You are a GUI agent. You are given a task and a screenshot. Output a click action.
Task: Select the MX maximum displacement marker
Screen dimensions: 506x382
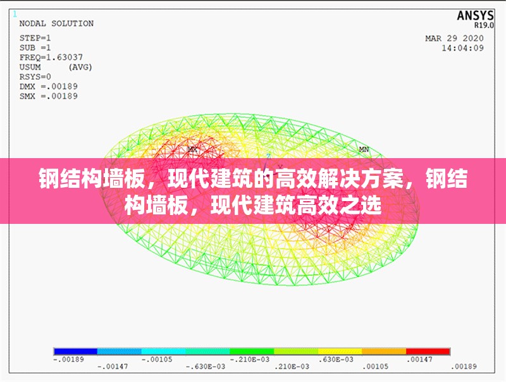(192, 149)
